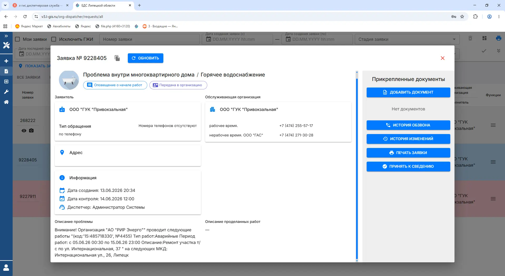Image resolution: width=505 pixels, height=276 pixels.
Task: Open ИСТОРИЯ ОБЗВОНА
Action: click(x=408, y=125)
